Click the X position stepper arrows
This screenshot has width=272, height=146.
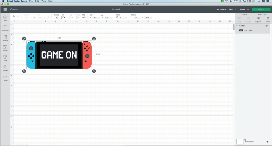pyautogui.click(x=140, y=18)
